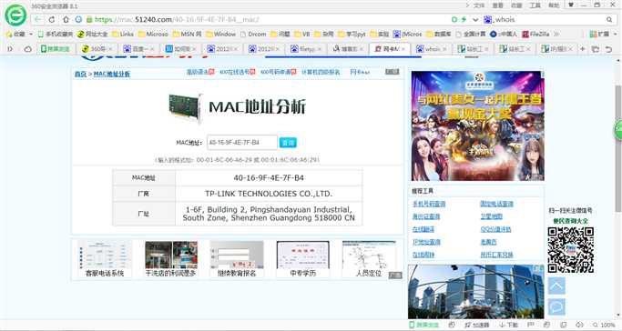
Task: Click the TP-LINK TECHNOLOGIES CO.,LTD. cell
Action: [269, 194]
